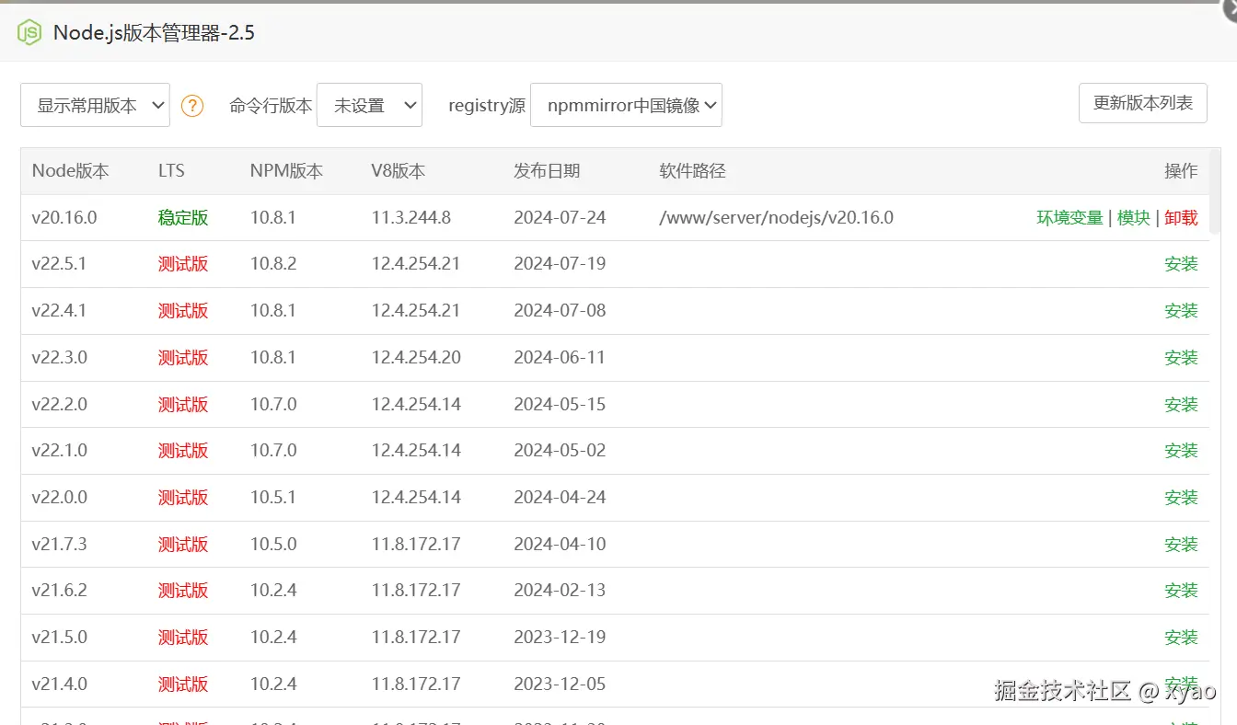This screenshot has width=1237, height=725.
Task: Click the LTS column header
Action: click(x=171, y=171)
